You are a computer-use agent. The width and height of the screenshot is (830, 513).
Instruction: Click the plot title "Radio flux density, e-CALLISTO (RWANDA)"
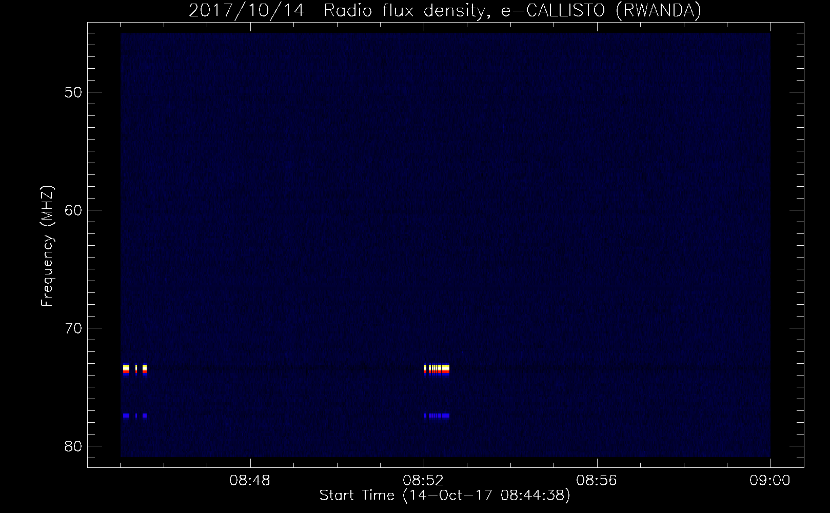tap(512, 11)
